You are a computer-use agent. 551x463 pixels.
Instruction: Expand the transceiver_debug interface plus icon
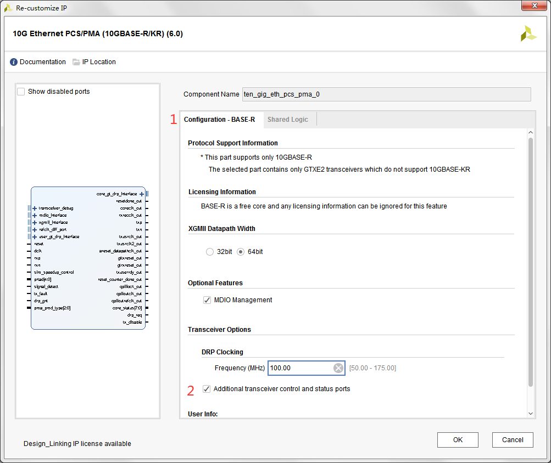click(x=35, y=208)
